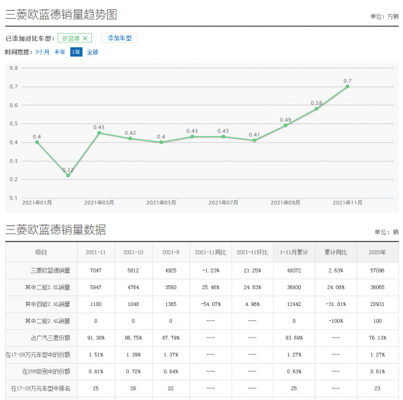The image size is (403, 400).
Task: Click the -1.23% year-over-year cell
Action: click(210, 270)
